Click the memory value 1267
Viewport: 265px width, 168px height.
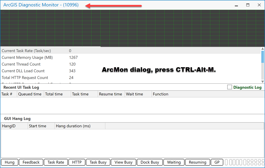(73, 57)
